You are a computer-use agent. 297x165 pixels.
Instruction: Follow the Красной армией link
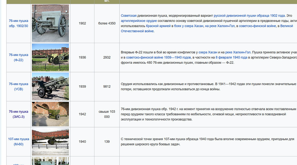pos(158,26)
